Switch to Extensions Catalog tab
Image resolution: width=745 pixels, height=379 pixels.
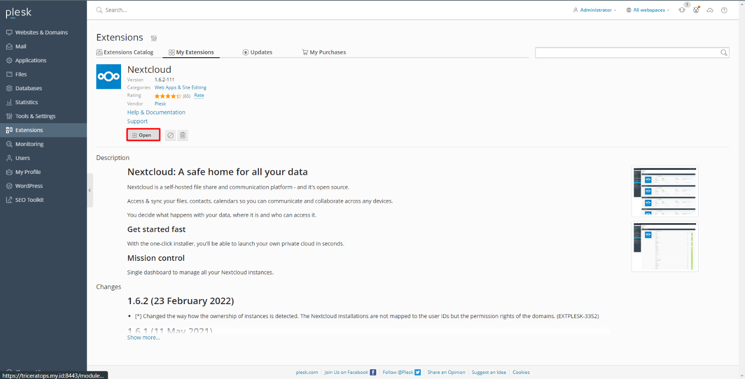coord(125,52)
